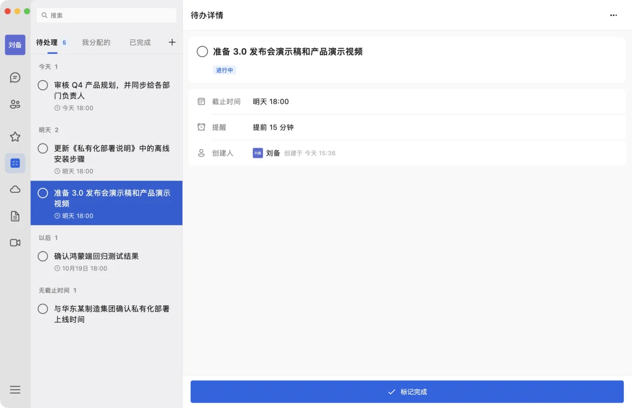Viewport: 632px width, 408px height.
Task: Click the deadline value 明天 18:00 in details
Action: 271,101
